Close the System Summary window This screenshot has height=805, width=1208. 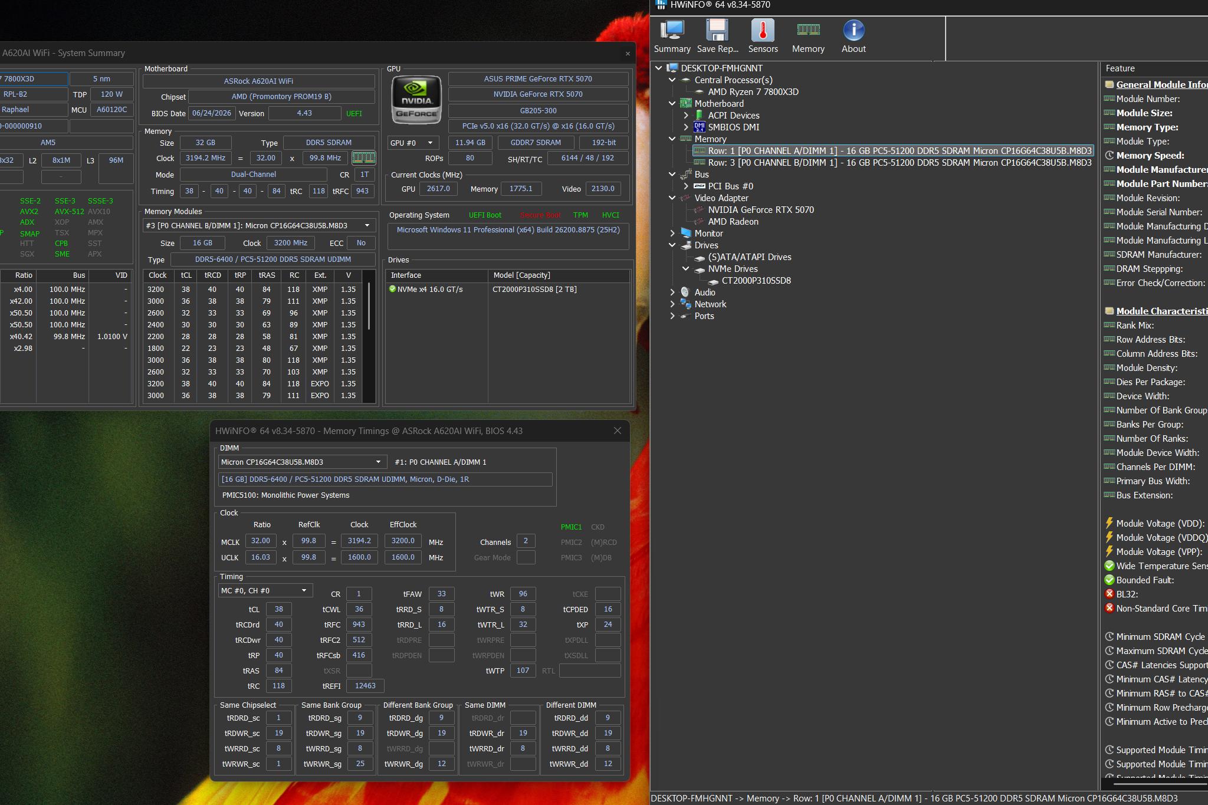(628, 54)
